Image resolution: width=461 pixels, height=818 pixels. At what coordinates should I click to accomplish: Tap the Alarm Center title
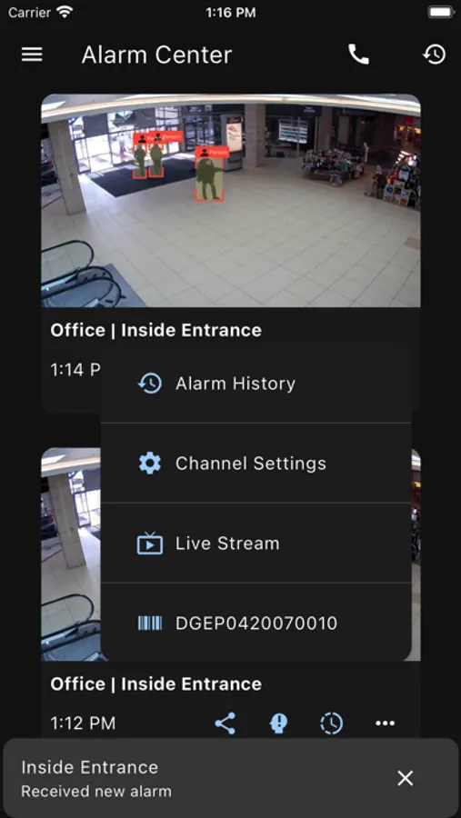(156, 55)
